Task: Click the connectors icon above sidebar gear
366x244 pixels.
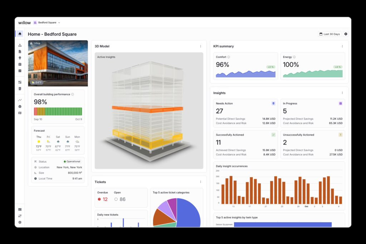Action: 20,216
